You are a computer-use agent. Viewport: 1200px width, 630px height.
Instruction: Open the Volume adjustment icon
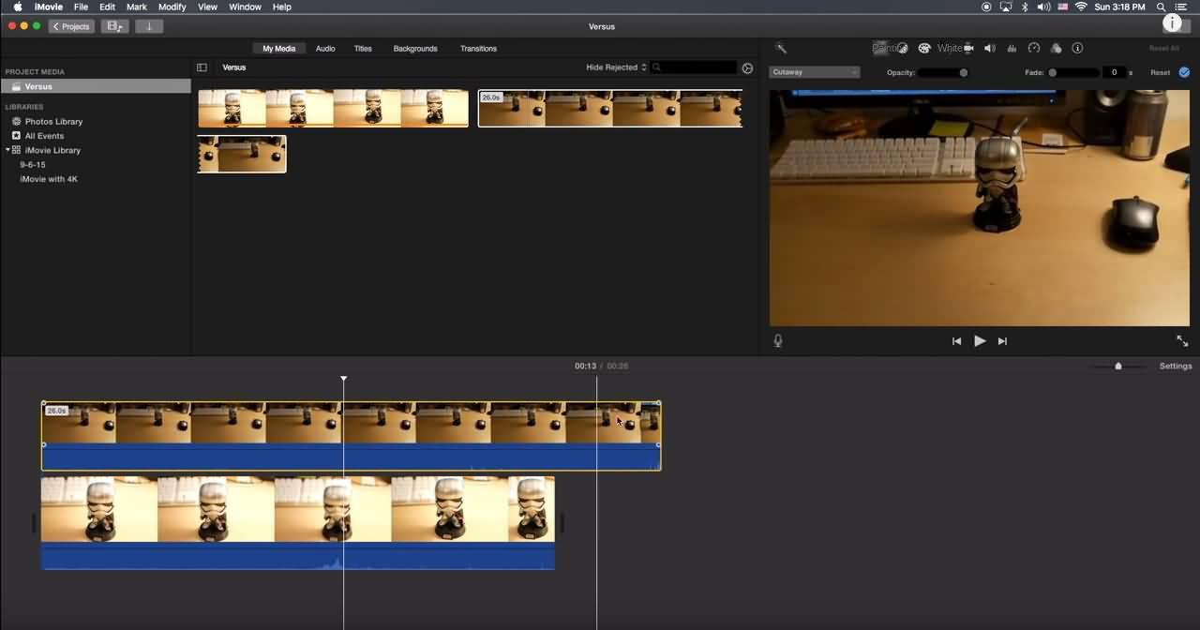(x=989, y=48)
